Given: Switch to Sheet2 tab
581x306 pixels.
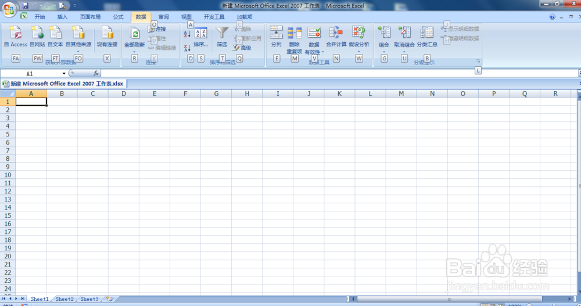Looking at the screenshot, I should (64, 299).
